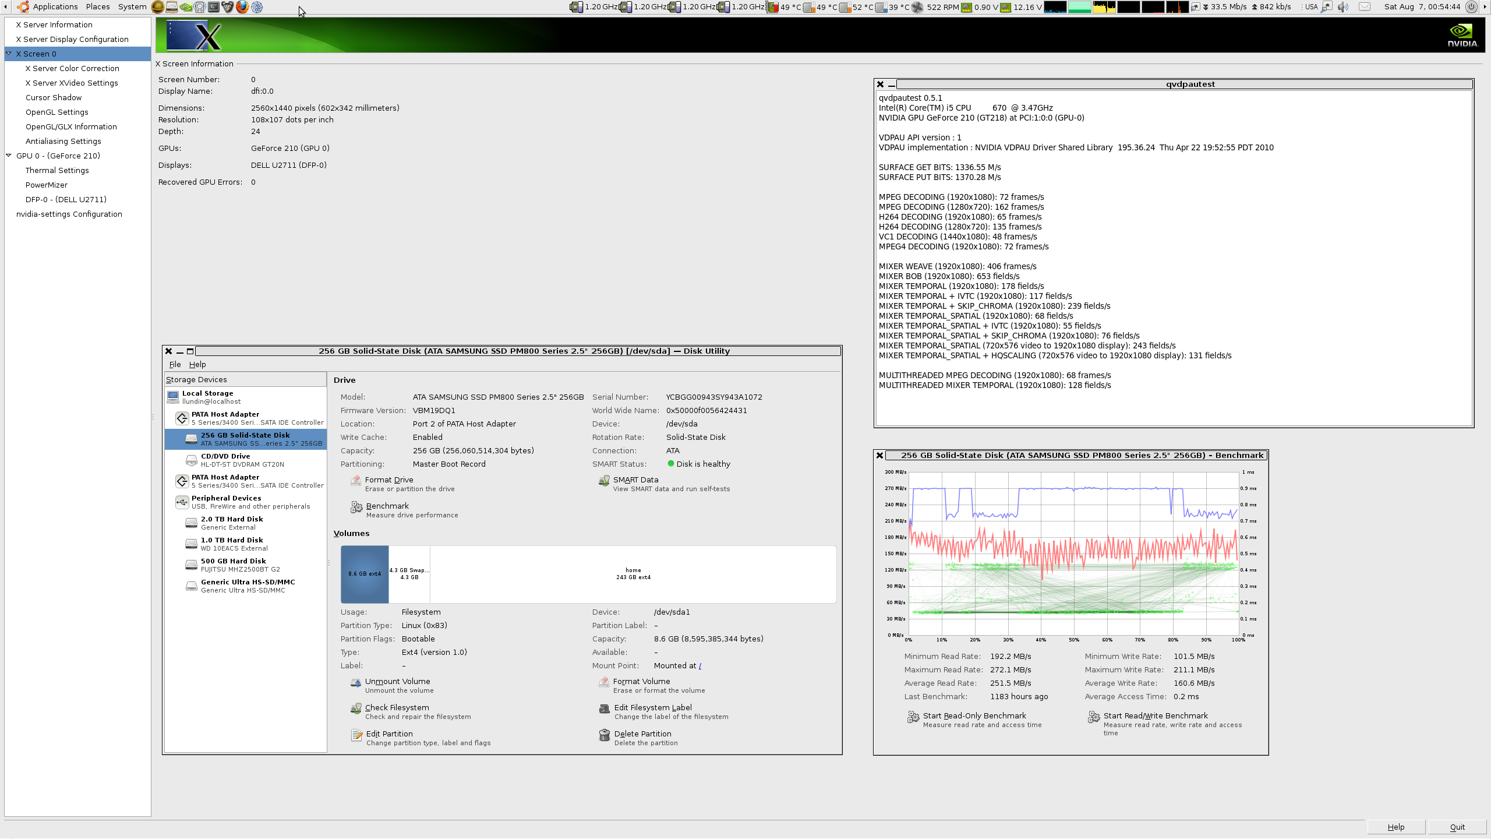Image resolution: width=1491 pixels, height=839 pixels.
Task: Start the Read-Only Benchmark
Action: tap(974, 716)
